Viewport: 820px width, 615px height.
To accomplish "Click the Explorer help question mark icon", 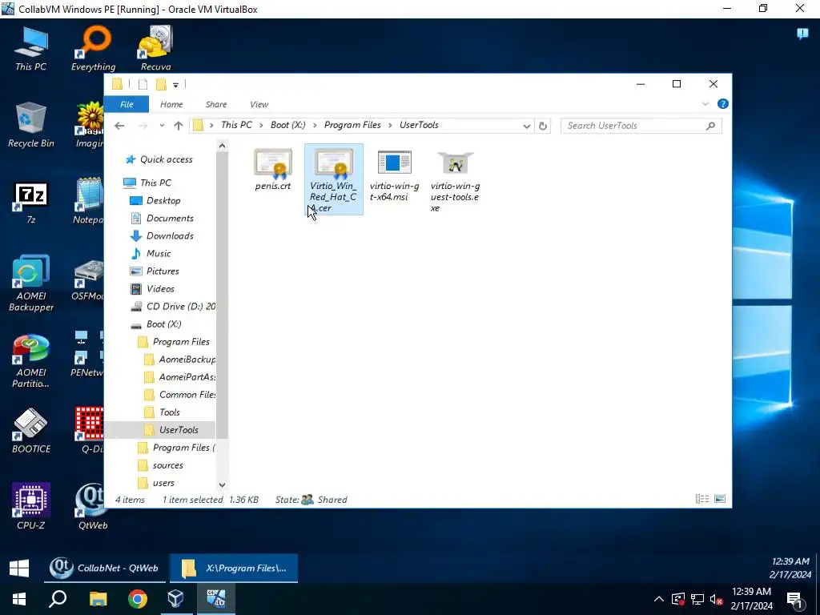I will 723,103.
